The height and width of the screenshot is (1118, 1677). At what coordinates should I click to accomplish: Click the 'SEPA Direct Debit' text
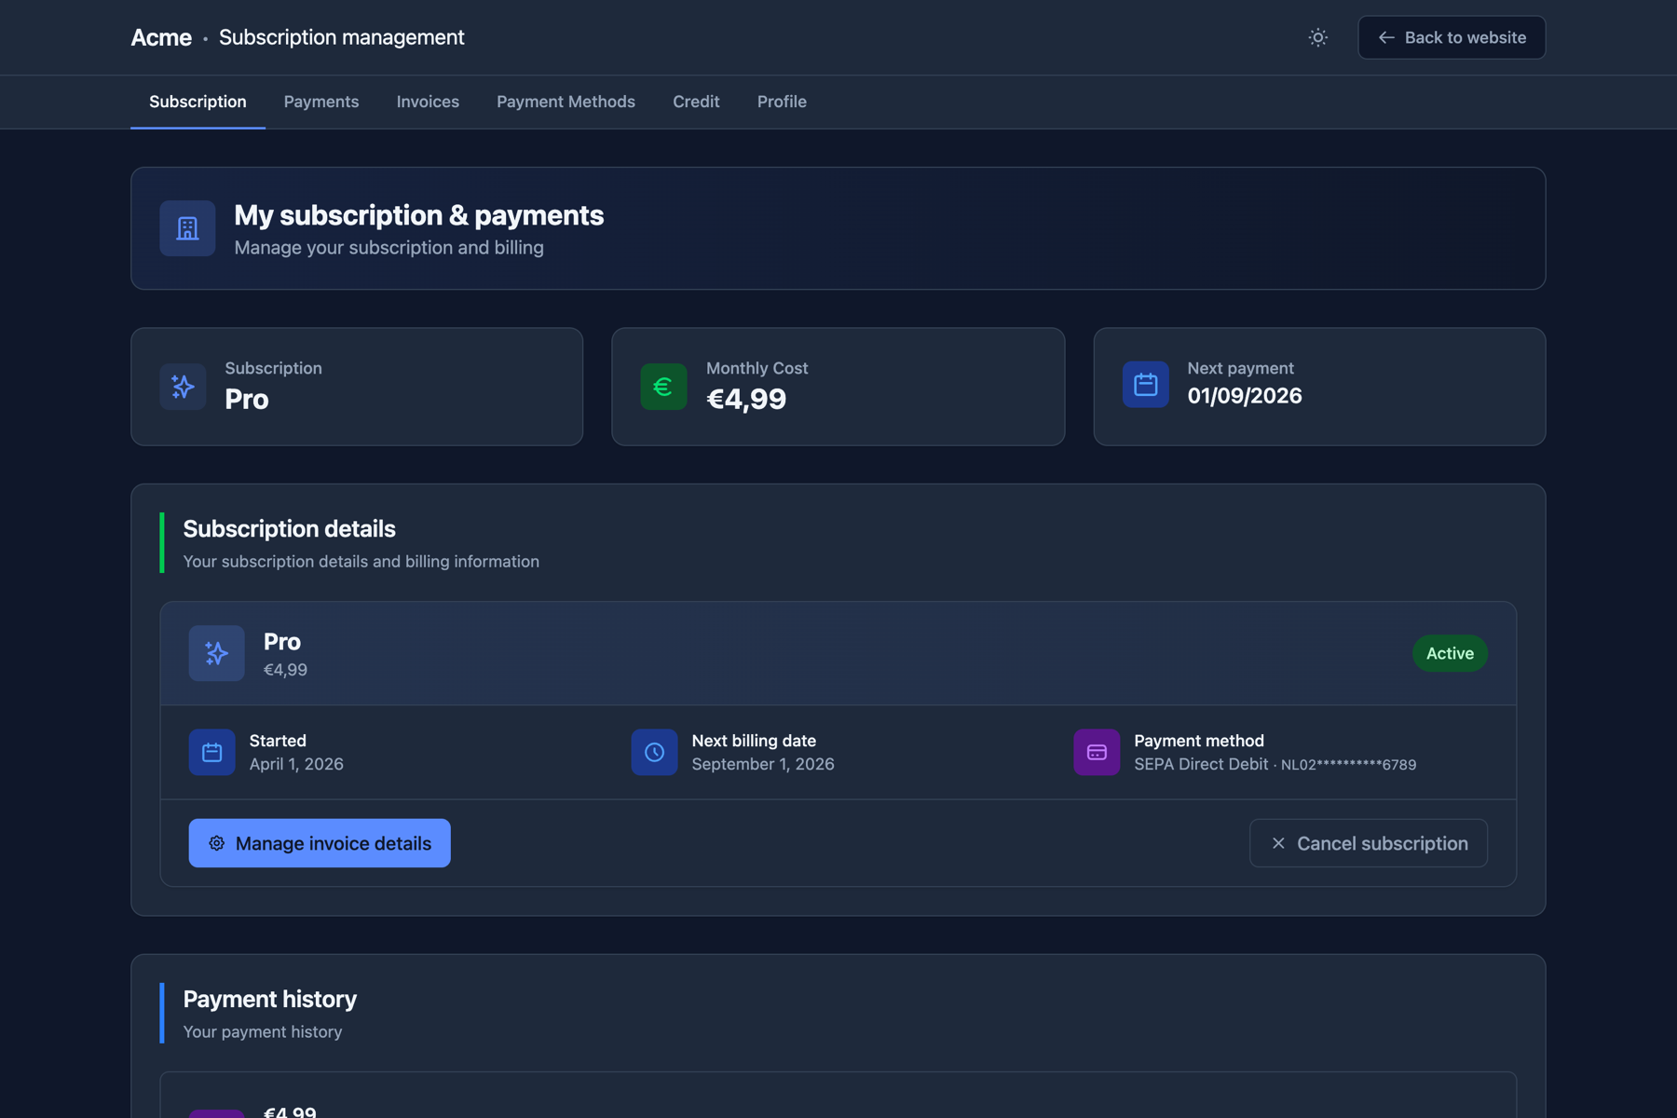(1201, 764)
